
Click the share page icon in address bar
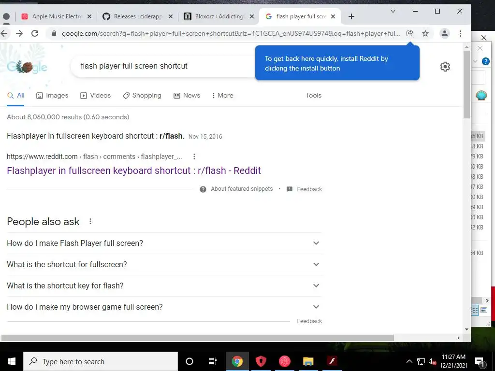click(x=409, y=33)
